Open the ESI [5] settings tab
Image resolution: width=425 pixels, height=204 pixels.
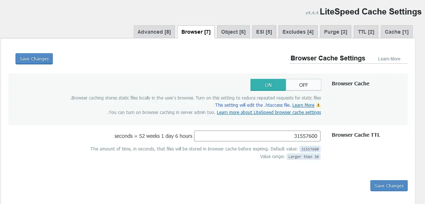coord(264,32)
